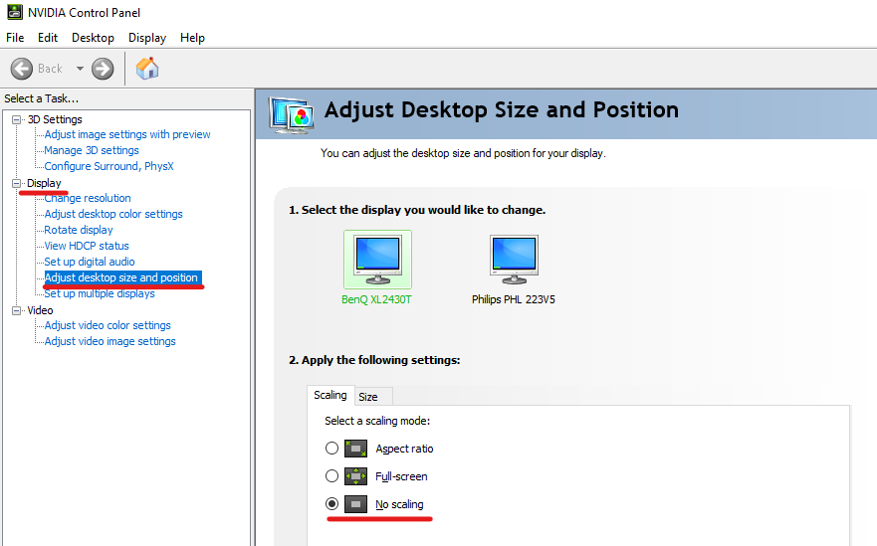Switch to the Scaling tab
Viewport: 877px width, 546px height.
(329, 395)
